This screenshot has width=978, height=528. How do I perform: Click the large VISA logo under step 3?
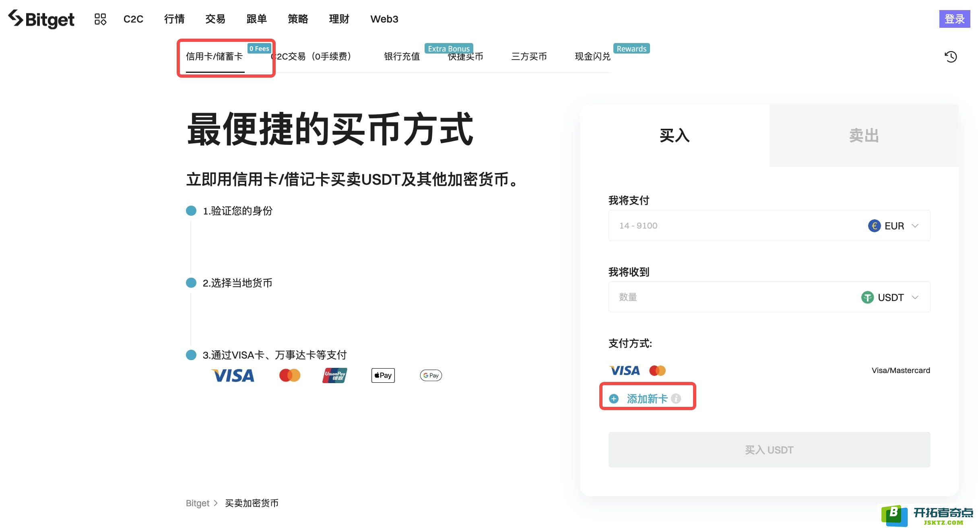(233, 375)
